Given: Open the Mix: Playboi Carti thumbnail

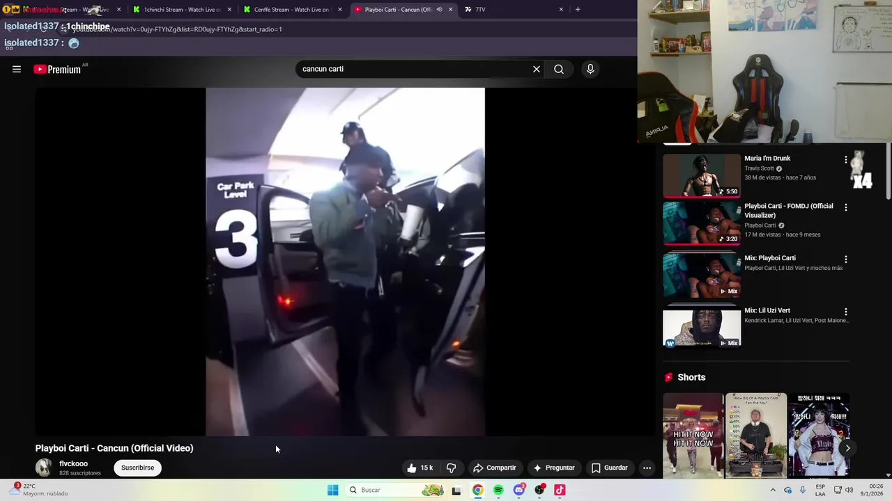Looking at the screenshot, I should pos(702,274).
